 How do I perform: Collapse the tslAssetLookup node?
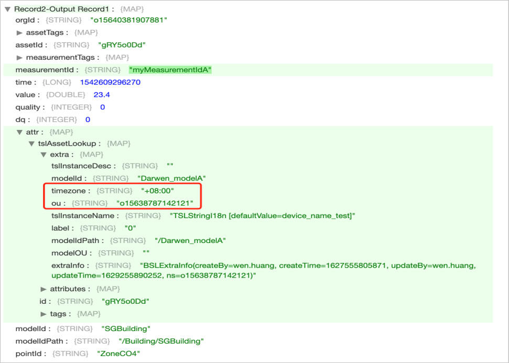point(31,144)
